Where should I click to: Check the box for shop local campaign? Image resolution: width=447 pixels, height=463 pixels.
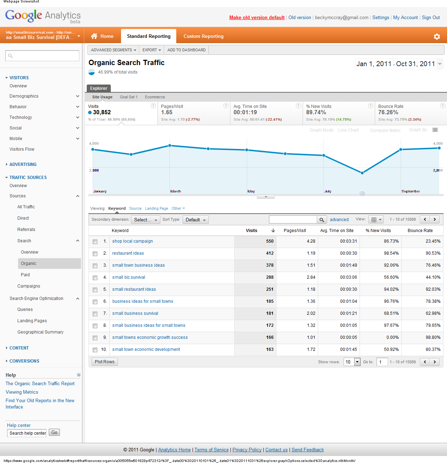pos(95,242)
